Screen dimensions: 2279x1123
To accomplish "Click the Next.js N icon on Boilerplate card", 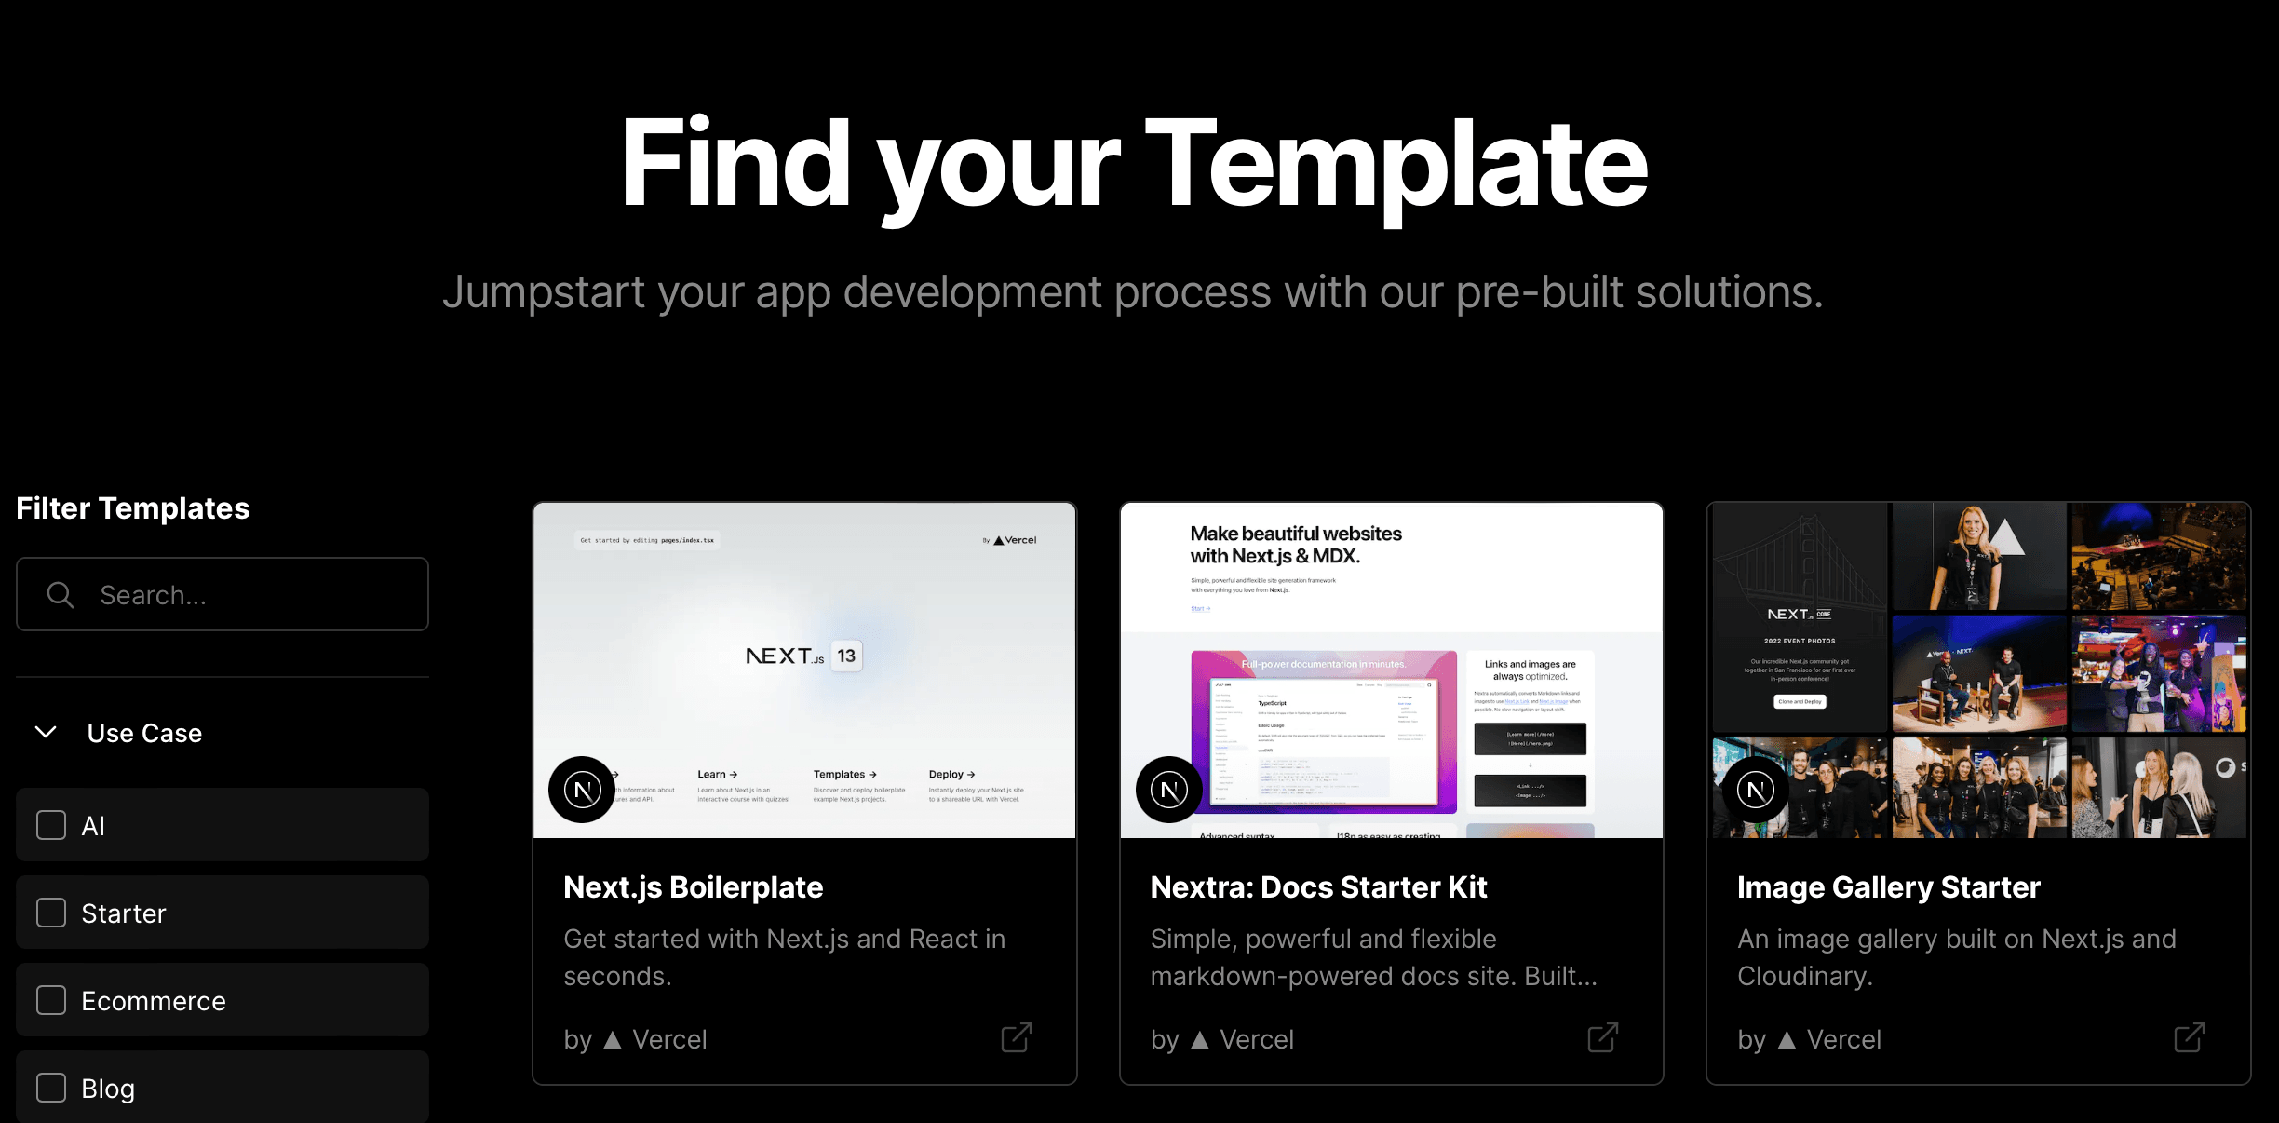I will click(581, 790).
